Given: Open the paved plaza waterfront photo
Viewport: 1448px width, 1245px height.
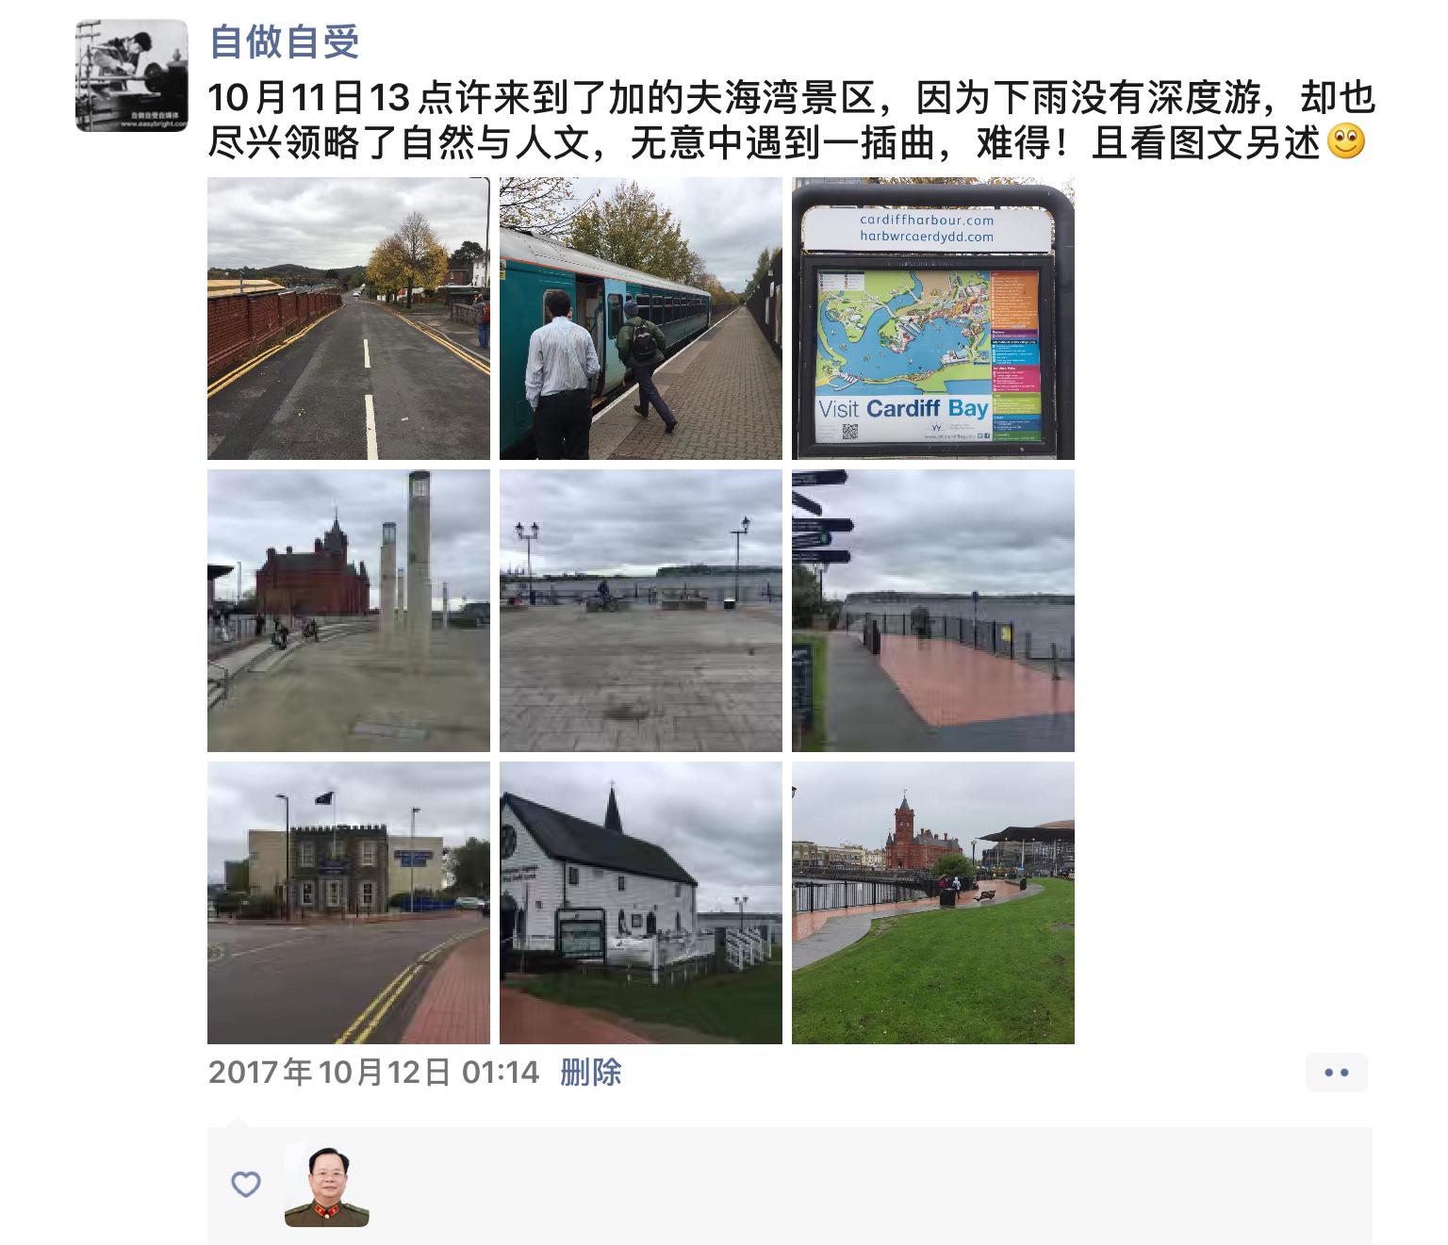Looking at the screenshot, I should 641,611.
